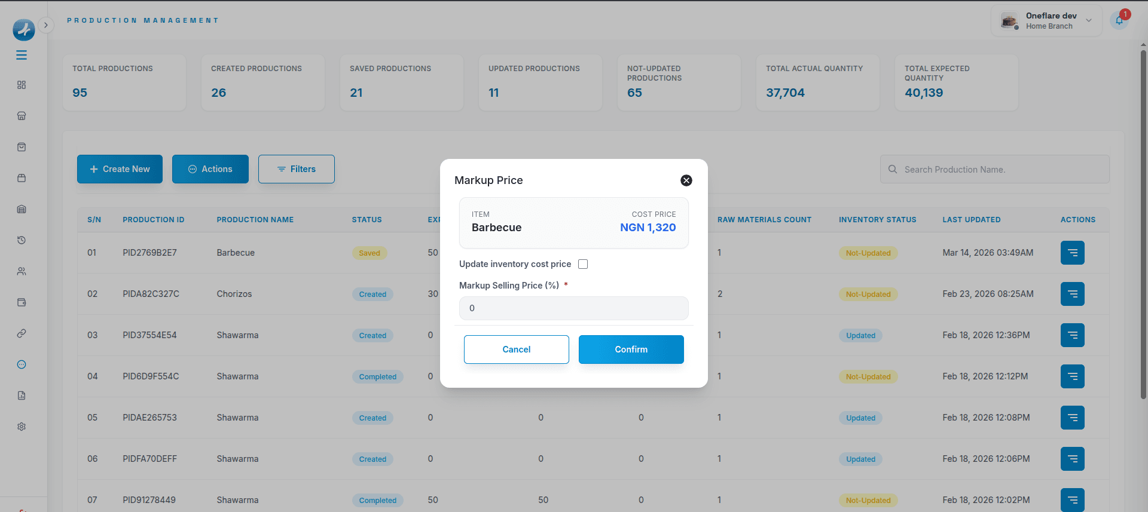This screenshot has width=1148, height=512.
Task: Cancel the Markup Price dialog
Action: pos(516,349)
